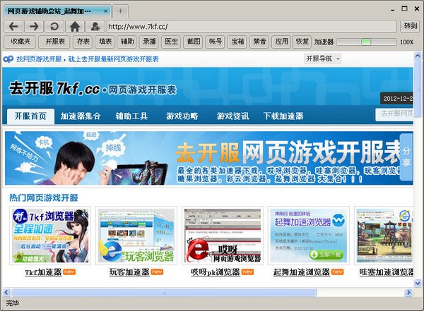Expand the 开服导航 dropdown
The image size is (424, 311).
click(323, 59)
